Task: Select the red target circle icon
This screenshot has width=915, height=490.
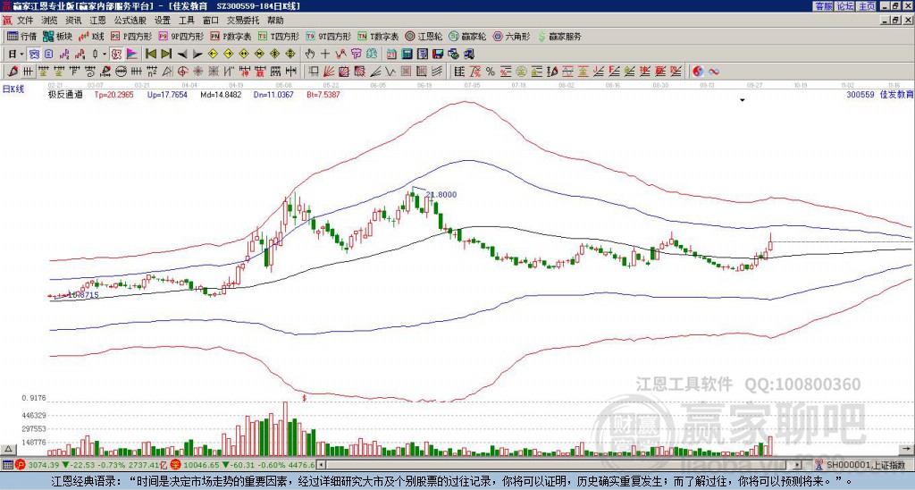Action: (x=182, y=72)
